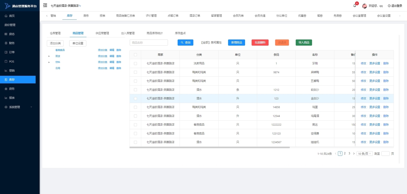Click the green 导入商品 button

(304, 42)
